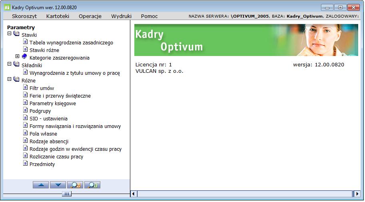Viewport: 365px width, 202px height.
Task: Click the magnifier search button marked U
Action: point(75,185)
